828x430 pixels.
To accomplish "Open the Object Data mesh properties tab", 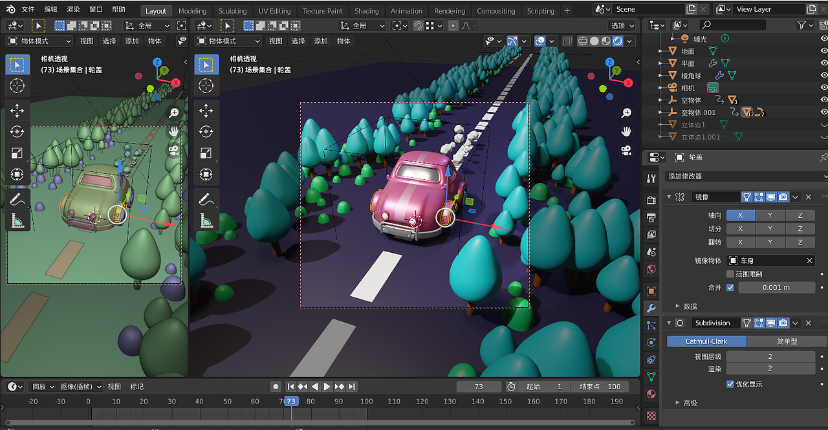I will (651, 376).
